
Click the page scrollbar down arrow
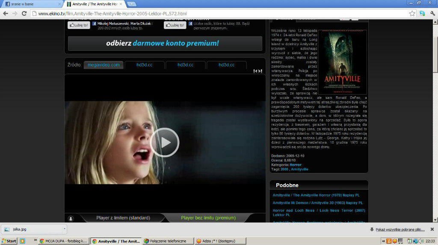click(x=435, y=220)
